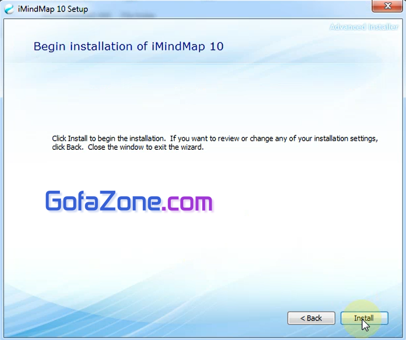406x340 pixels.
Task: Go back with the Back button
Action: pos(311,318)
